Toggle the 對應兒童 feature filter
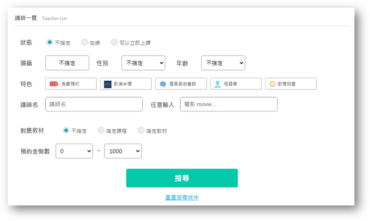Viewport: 370px width, 221px height. [x=291, y=84]
